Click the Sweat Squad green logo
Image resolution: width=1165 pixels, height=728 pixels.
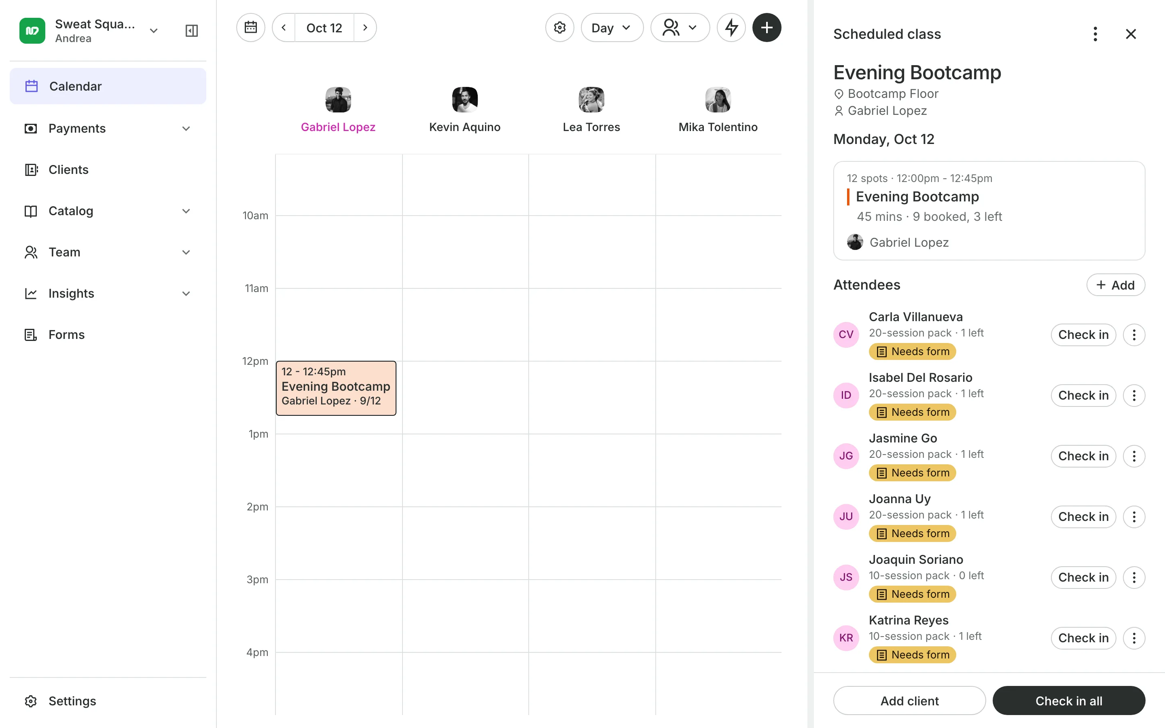point(32,31)
